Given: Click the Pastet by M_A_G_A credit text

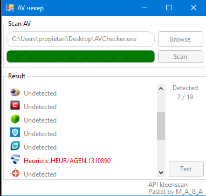Looking at the screenshot, I should (176, 191).
